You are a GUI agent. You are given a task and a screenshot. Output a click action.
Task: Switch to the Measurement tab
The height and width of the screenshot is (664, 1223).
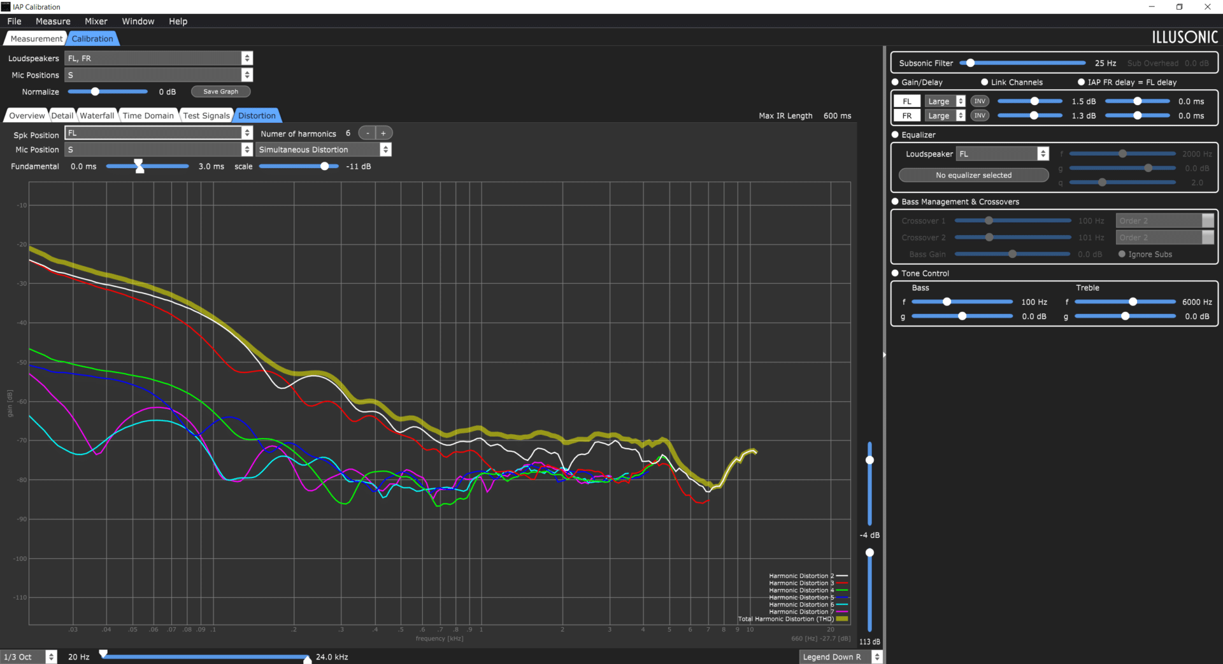[x=36, y=39]
